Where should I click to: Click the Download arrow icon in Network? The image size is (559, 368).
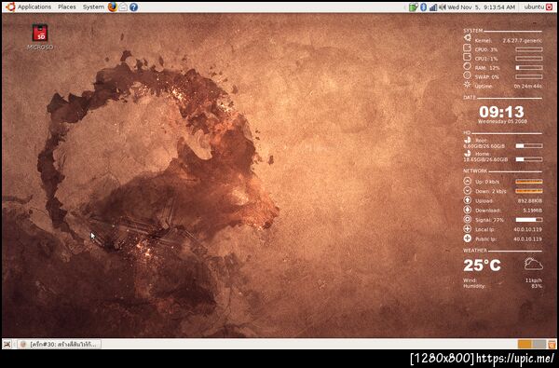tap(468, 210)
